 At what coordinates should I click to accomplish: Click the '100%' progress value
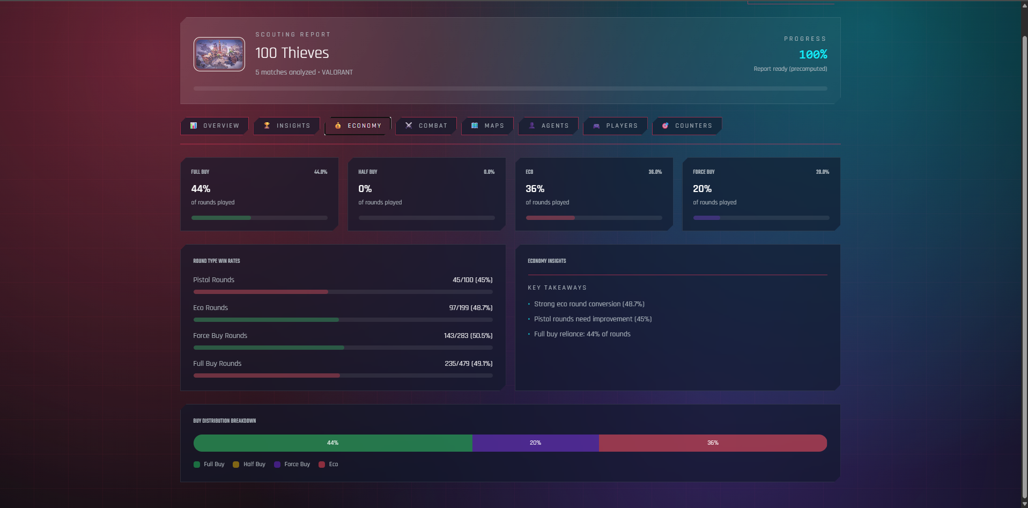[813, 54]
